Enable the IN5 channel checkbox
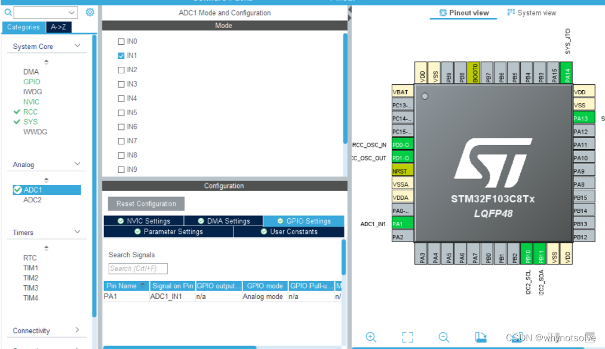This screenshot has height=349, width=605. pyautogui.click(x=121, y=113)
